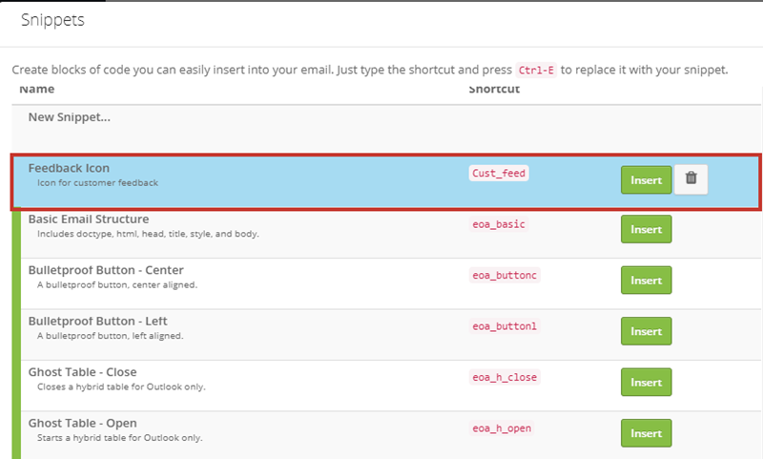Image resolution: width=763 pixels, height=459 pixels.
Task: Insert the Bulletproof Button - Left snippet
Action: 647,331
